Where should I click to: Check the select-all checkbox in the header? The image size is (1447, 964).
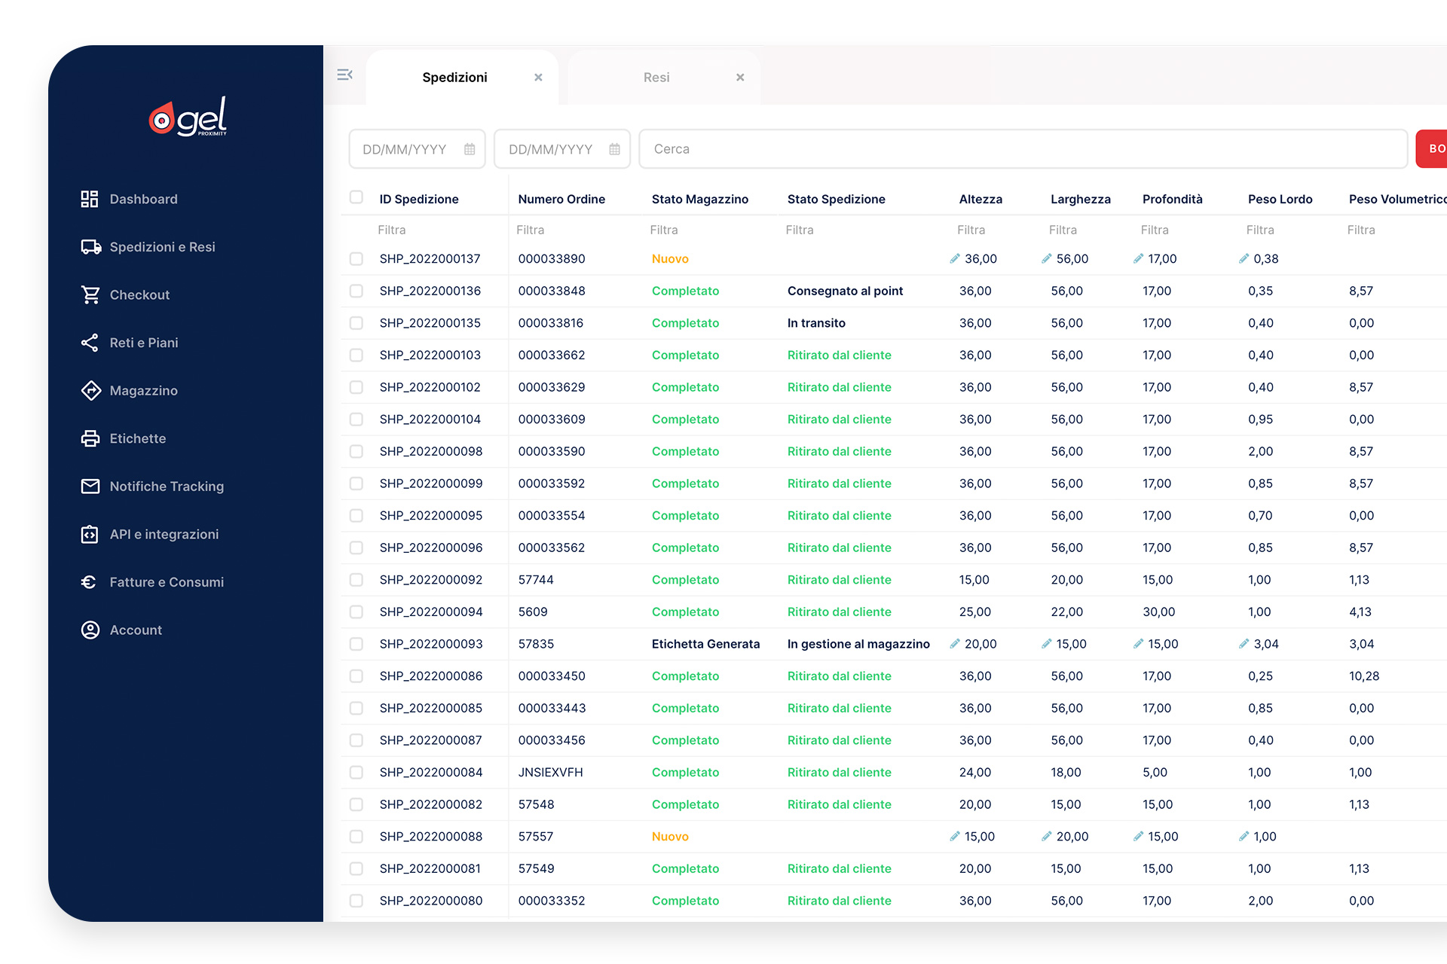tap(356, 197)
